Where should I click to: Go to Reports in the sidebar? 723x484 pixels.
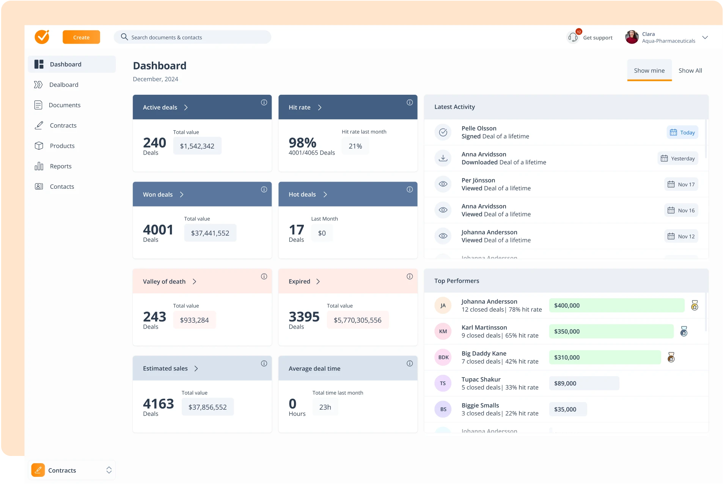[x=61, y=166]
